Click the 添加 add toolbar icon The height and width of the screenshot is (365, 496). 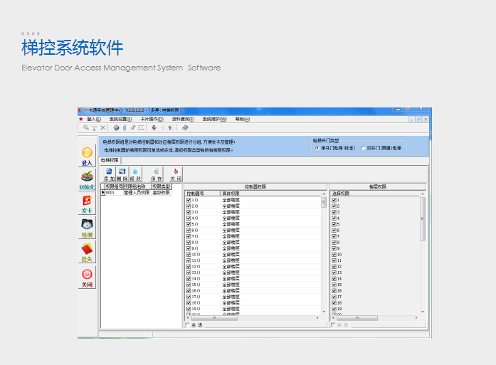click(109, 174)
